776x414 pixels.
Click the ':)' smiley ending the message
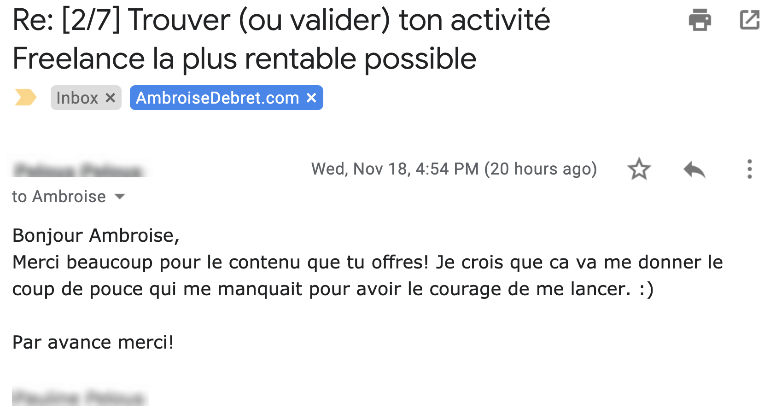646,289
